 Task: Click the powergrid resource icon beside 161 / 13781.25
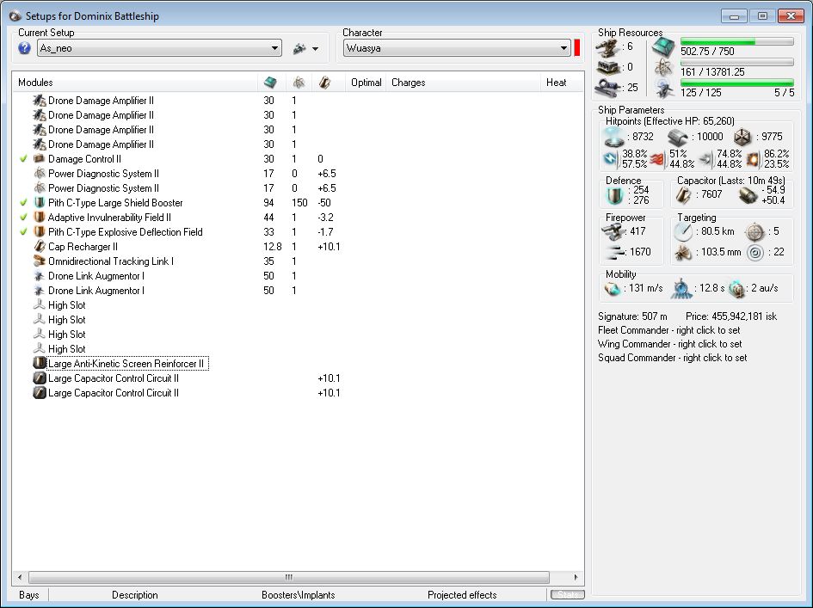(663, 68)
